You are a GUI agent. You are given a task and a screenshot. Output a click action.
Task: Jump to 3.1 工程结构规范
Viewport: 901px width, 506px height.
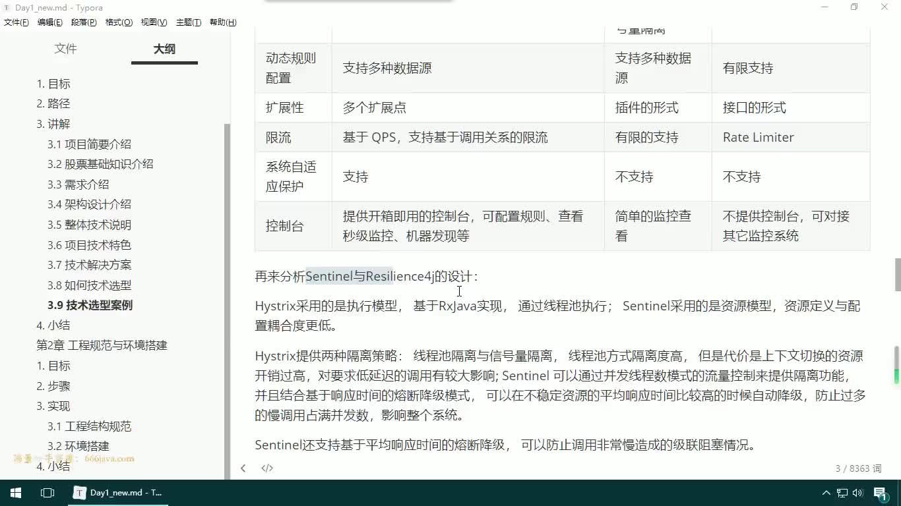[x=89, y=426]
